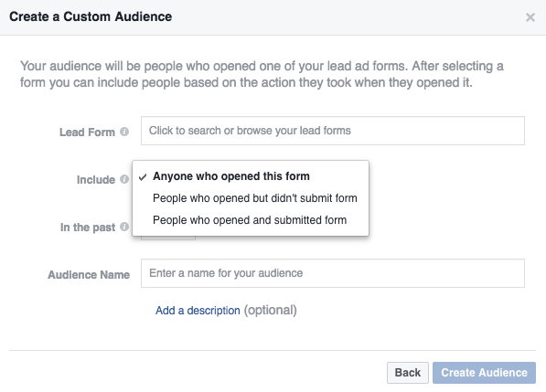Open the Lead Form search field
This screenshot has height=392, width=546.
click(333, 131)
